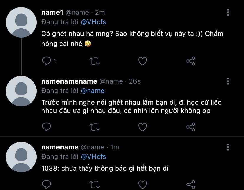Open name1's profile avatar
Viewport: 244px width, 190px height.
pyautogui.click(x=21, y=23)
